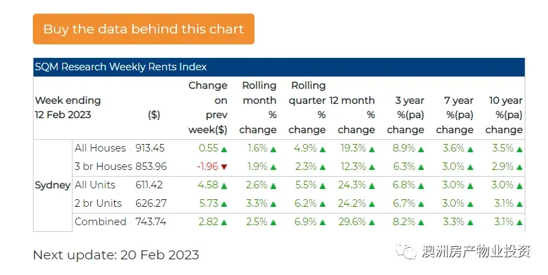Click the 12 month % change column header
Screen dimensions: 548x275
[x=353, y=115]
